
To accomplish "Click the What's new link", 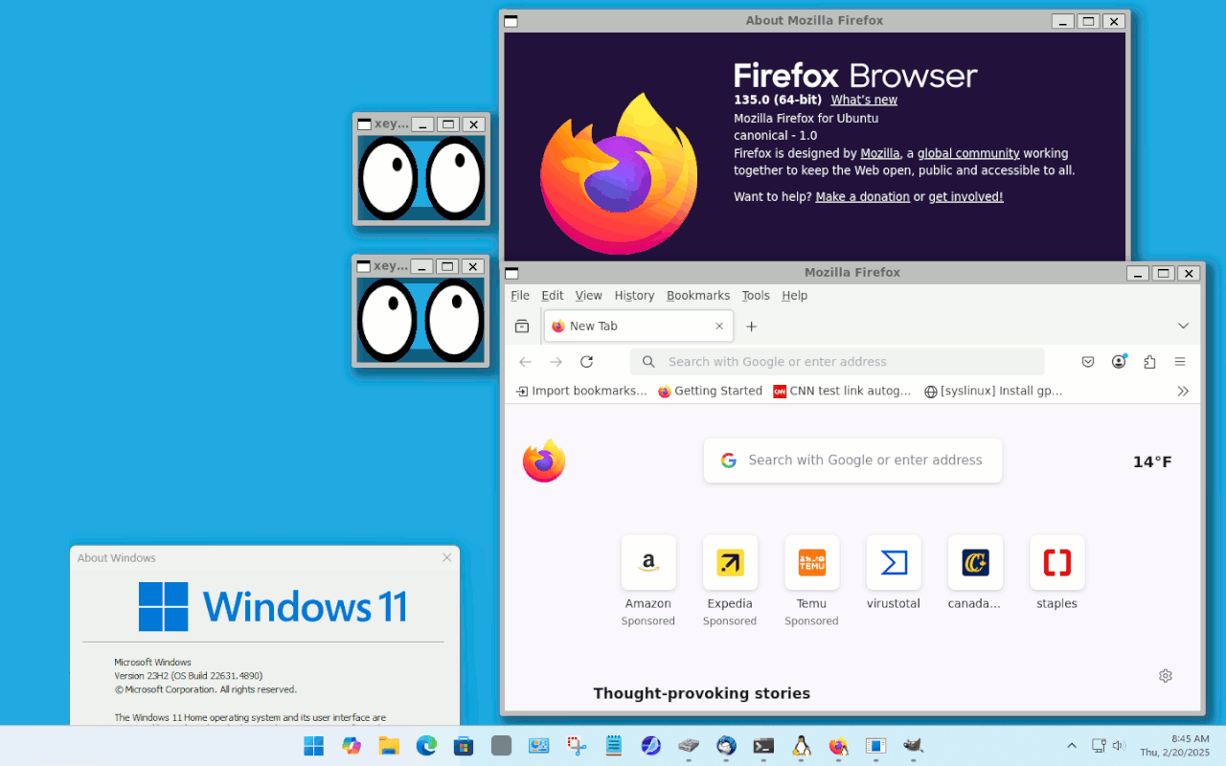I will [864, 100].
